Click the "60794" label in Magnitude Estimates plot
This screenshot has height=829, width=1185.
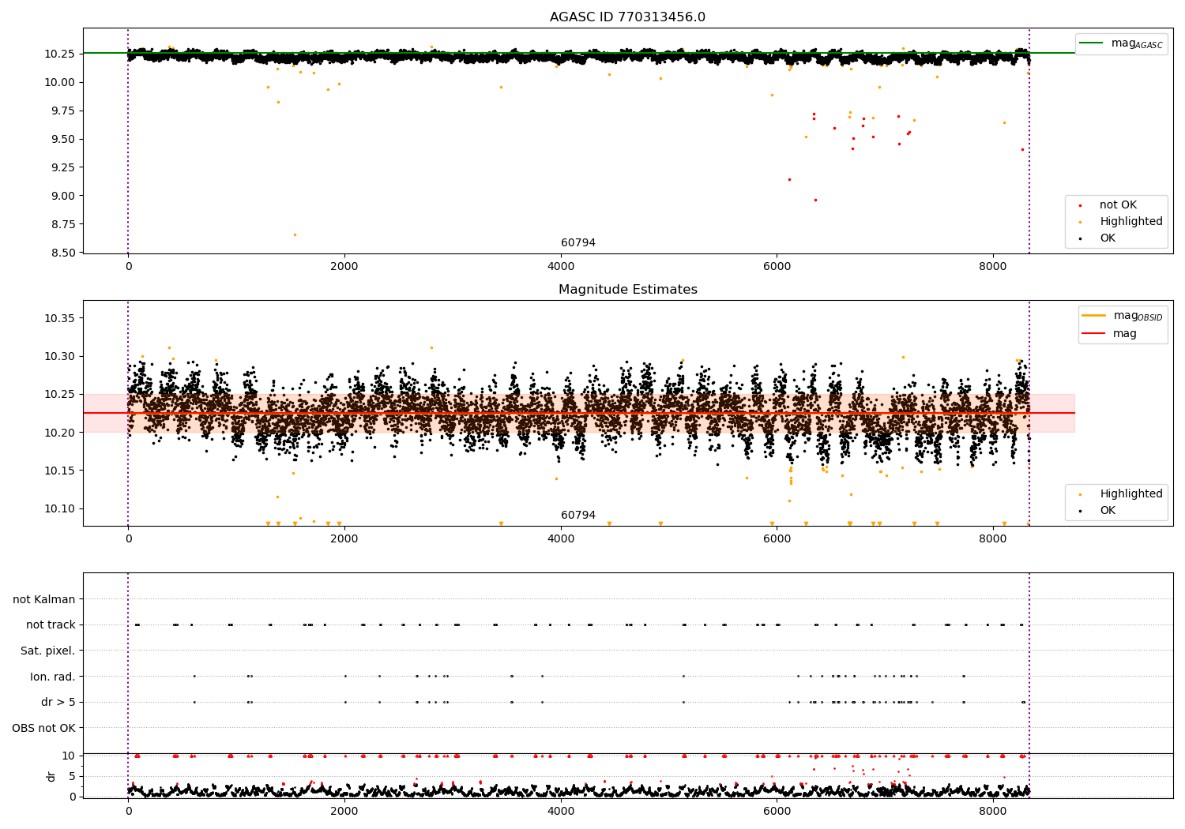pyautogui.click(x=578, y=516)
